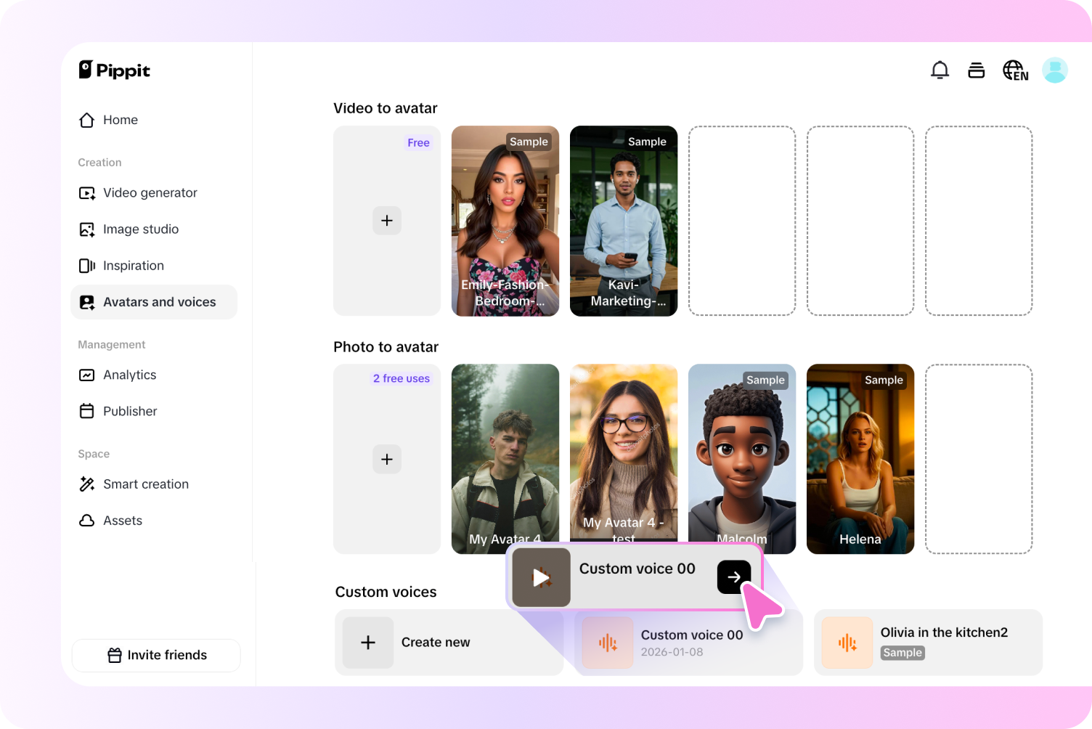Open Smart creation in the Space section
This screenshot has height=729, width=1092.
(146, 484)
